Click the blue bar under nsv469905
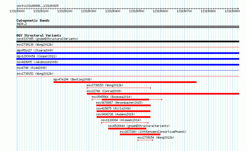The width and height of the screenshot is (247, 151). (x=128, y=65)
